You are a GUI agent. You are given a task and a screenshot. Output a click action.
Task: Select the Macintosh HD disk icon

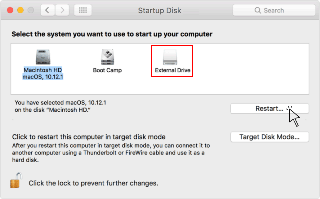[x=43, y=57]
